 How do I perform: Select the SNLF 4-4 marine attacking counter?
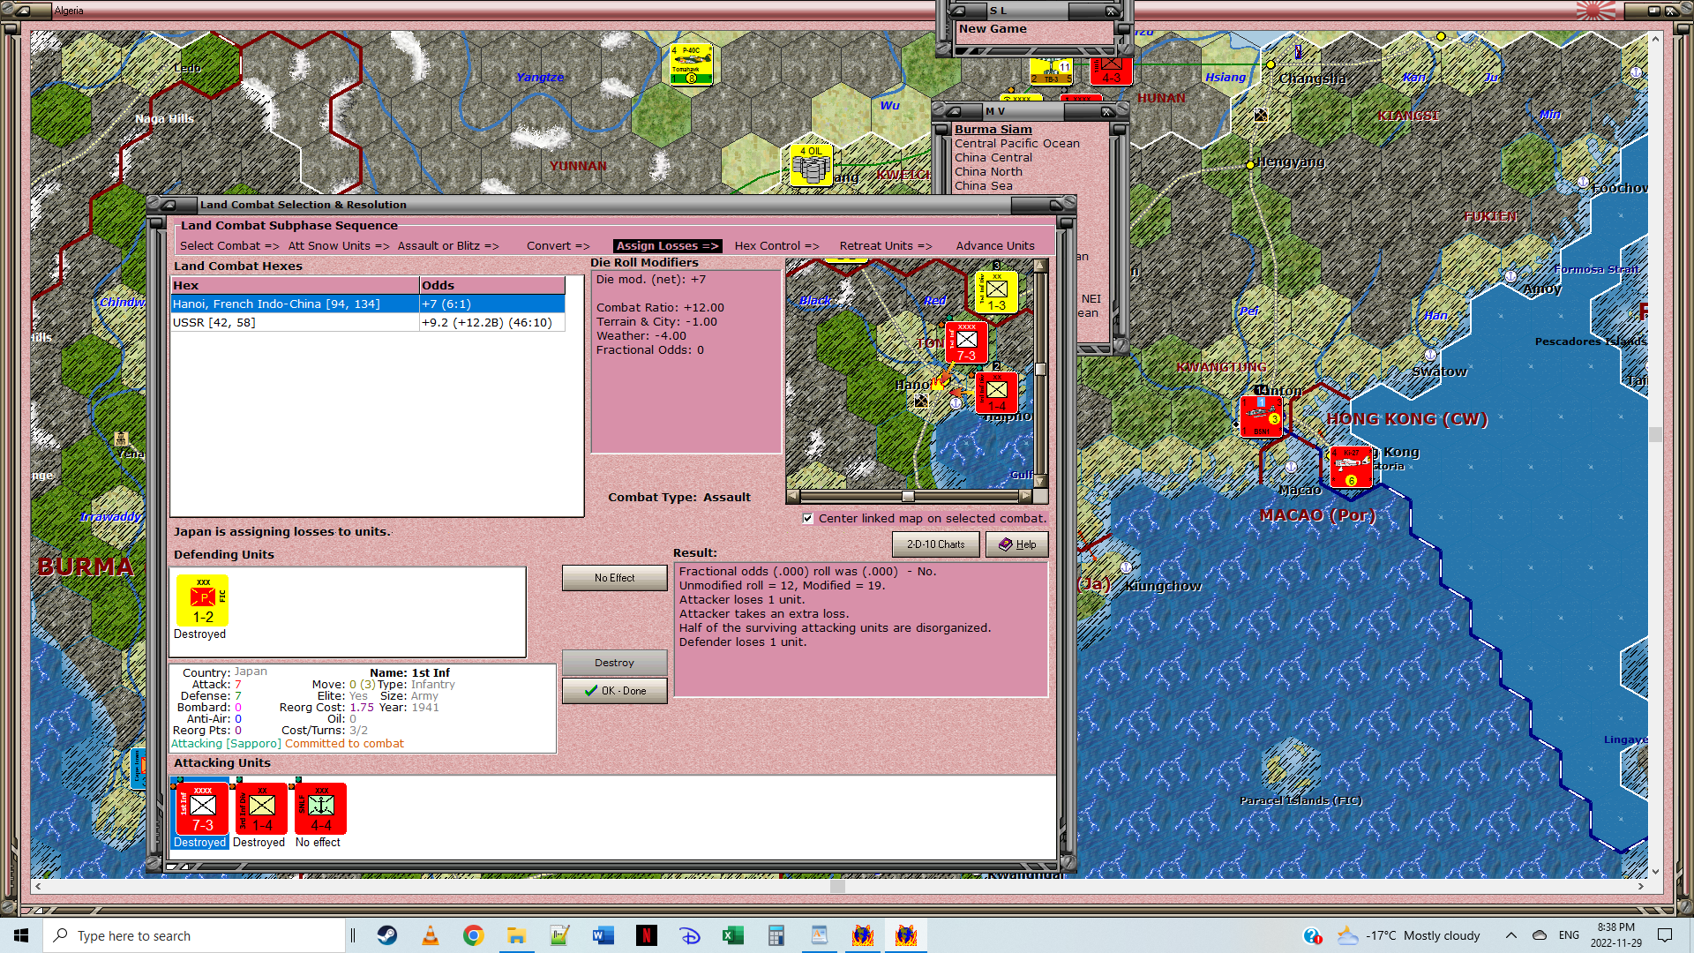320,808
